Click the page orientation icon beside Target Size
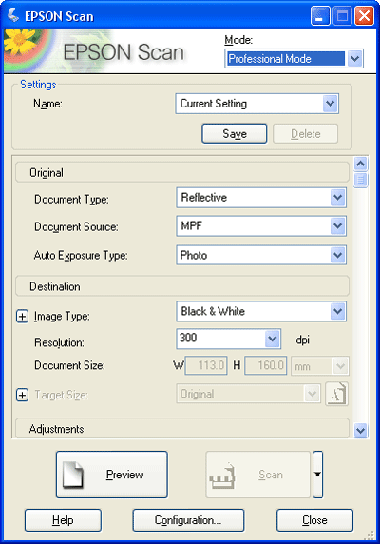The image size is (380, 544). (x=336, y=394)
